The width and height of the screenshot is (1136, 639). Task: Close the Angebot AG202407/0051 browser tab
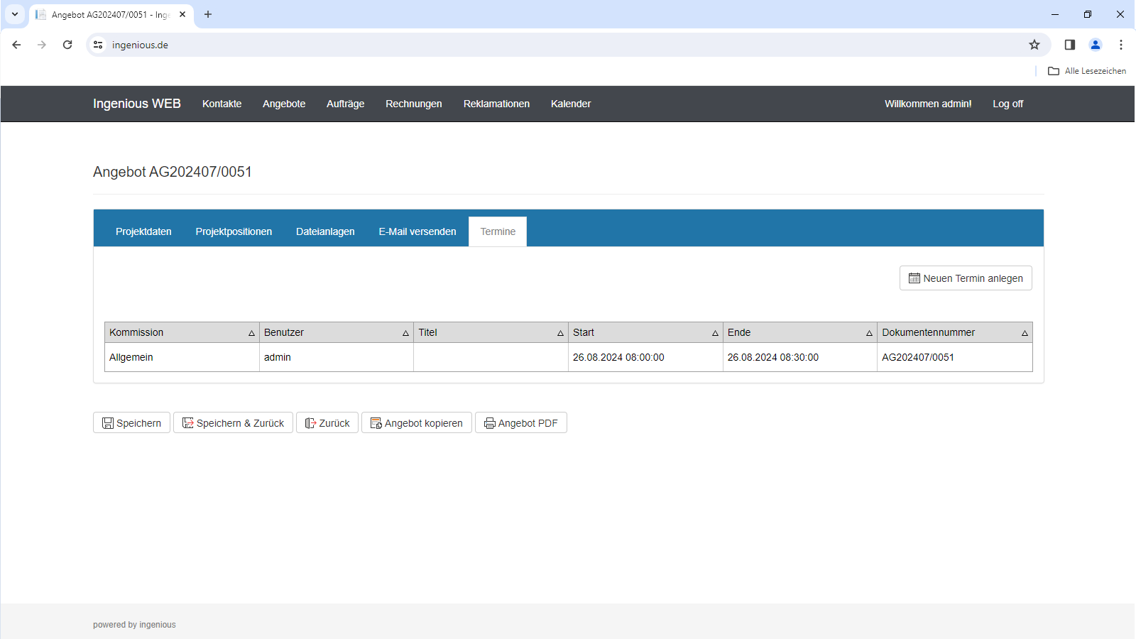(182, 14)
